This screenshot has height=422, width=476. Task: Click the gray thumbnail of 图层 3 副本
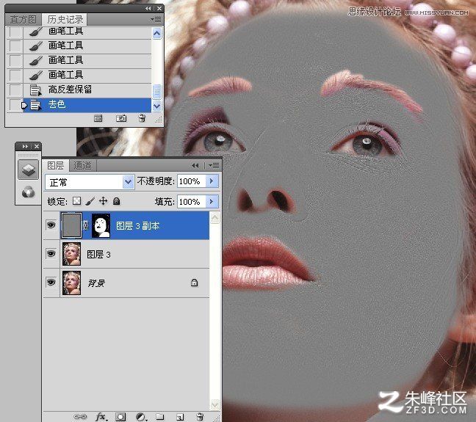click(72, 225)
